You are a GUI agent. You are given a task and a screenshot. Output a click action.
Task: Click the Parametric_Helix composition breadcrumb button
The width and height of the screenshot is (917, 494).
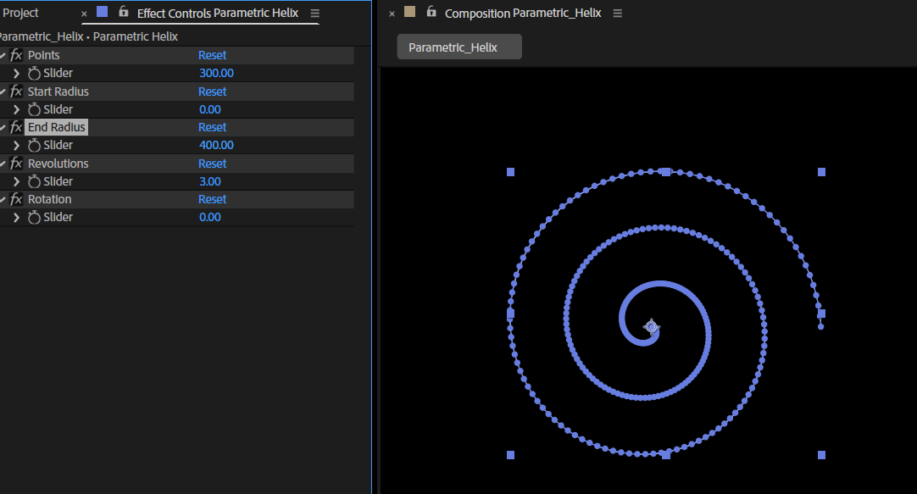[x=459, y=47]
